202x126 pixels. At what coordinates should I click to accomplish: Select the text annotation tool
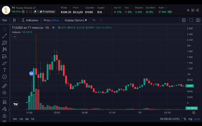coord(5,70)
